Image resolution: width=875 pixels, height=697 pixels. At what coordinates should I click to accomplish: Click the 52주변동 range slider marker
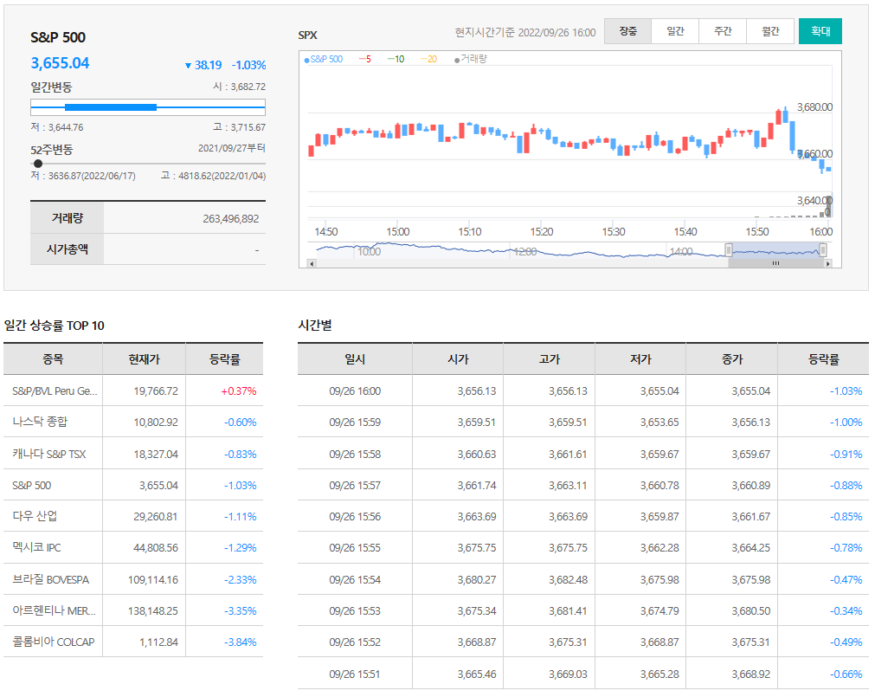point(38,164)
